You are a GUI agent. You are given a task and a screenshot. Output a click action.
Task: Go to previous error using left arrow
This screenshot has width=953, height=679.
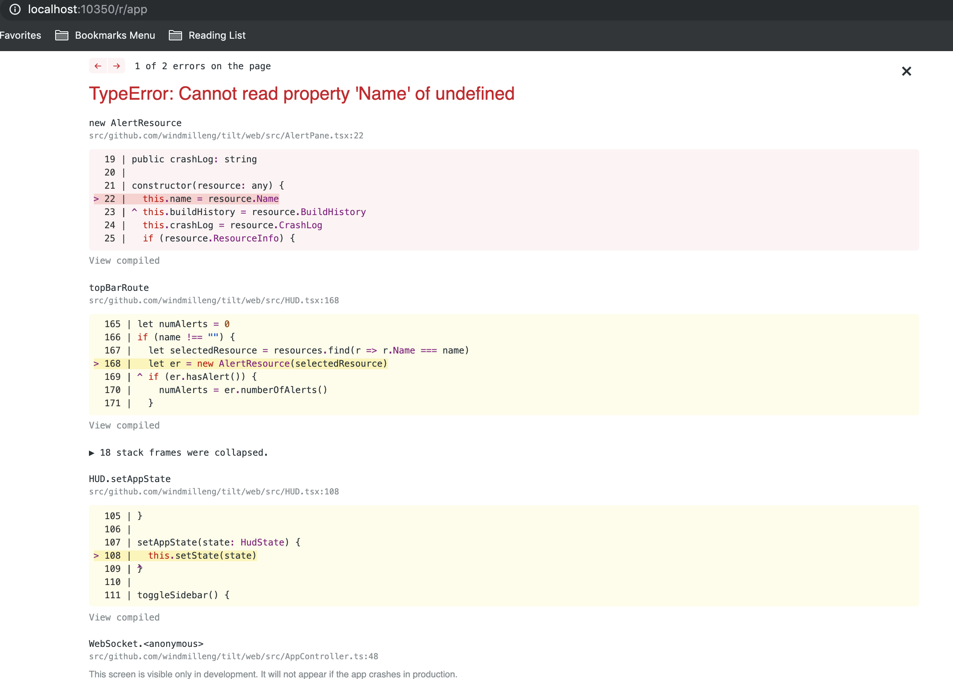98,66
